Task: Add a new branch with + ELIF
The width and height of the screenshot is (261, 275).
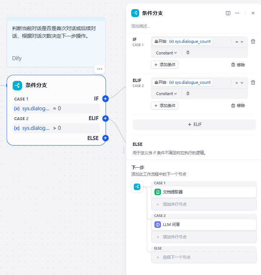Action: click(194, 124)
